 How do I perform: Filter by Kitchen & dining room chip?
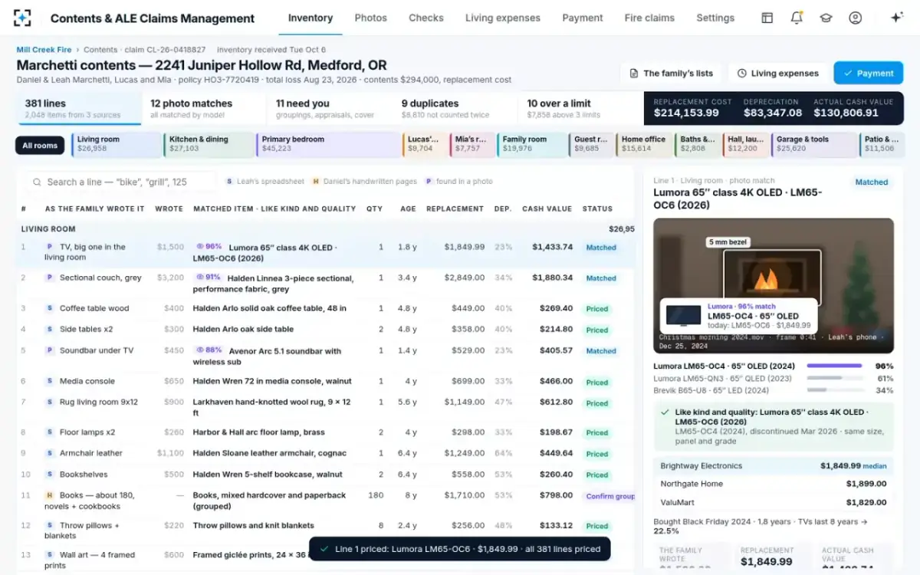[209, 144]
